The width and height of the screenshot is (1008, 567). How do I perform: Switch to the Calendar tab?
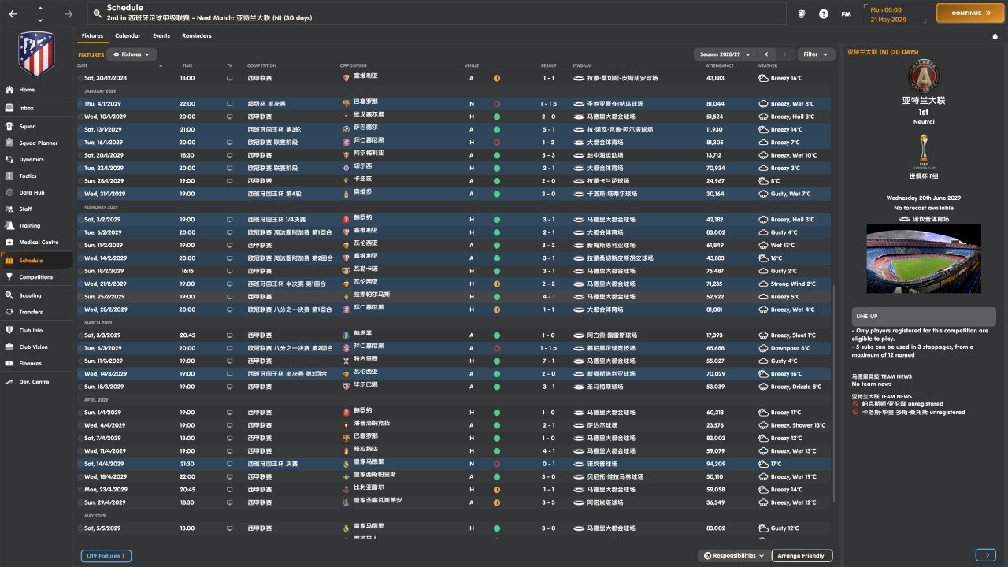coord(128,36)
